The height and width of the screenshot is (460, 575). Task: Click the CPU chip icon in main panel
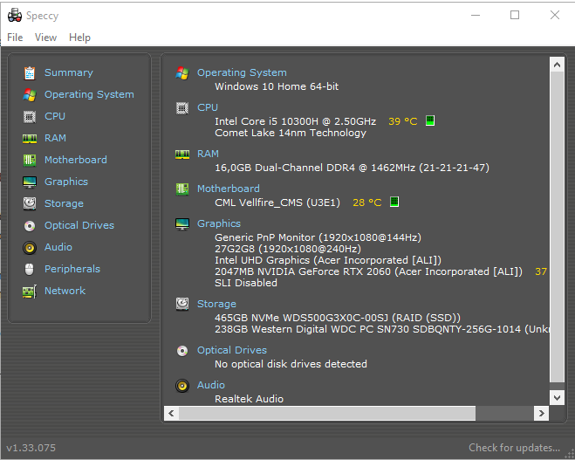[x=182, y=108]
